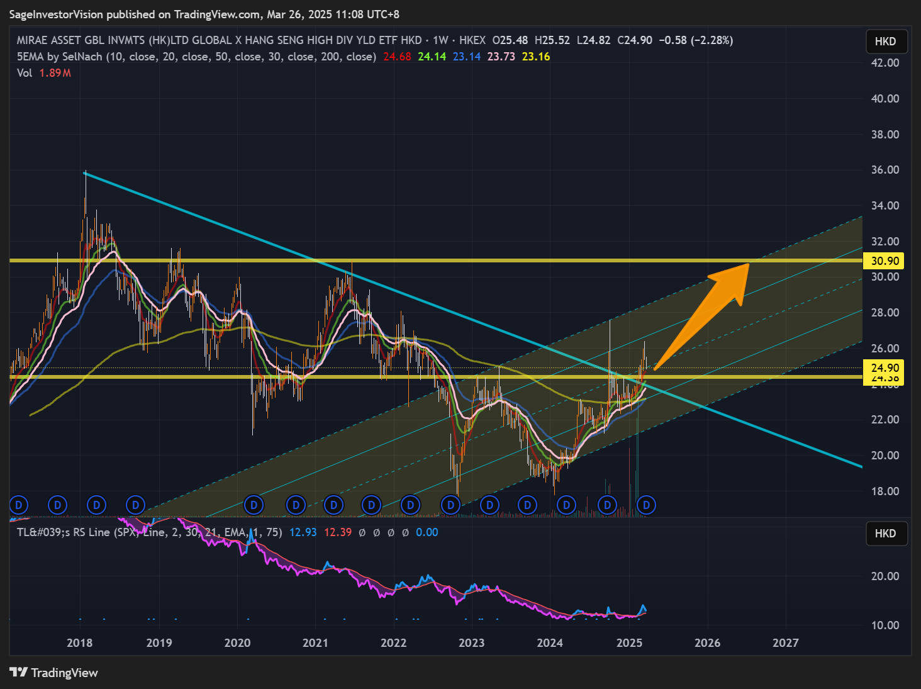The height and width of the screenshot is (689, 921).
Task: Open the HKD currency selector on RS pane
Action: click(886, 534)
